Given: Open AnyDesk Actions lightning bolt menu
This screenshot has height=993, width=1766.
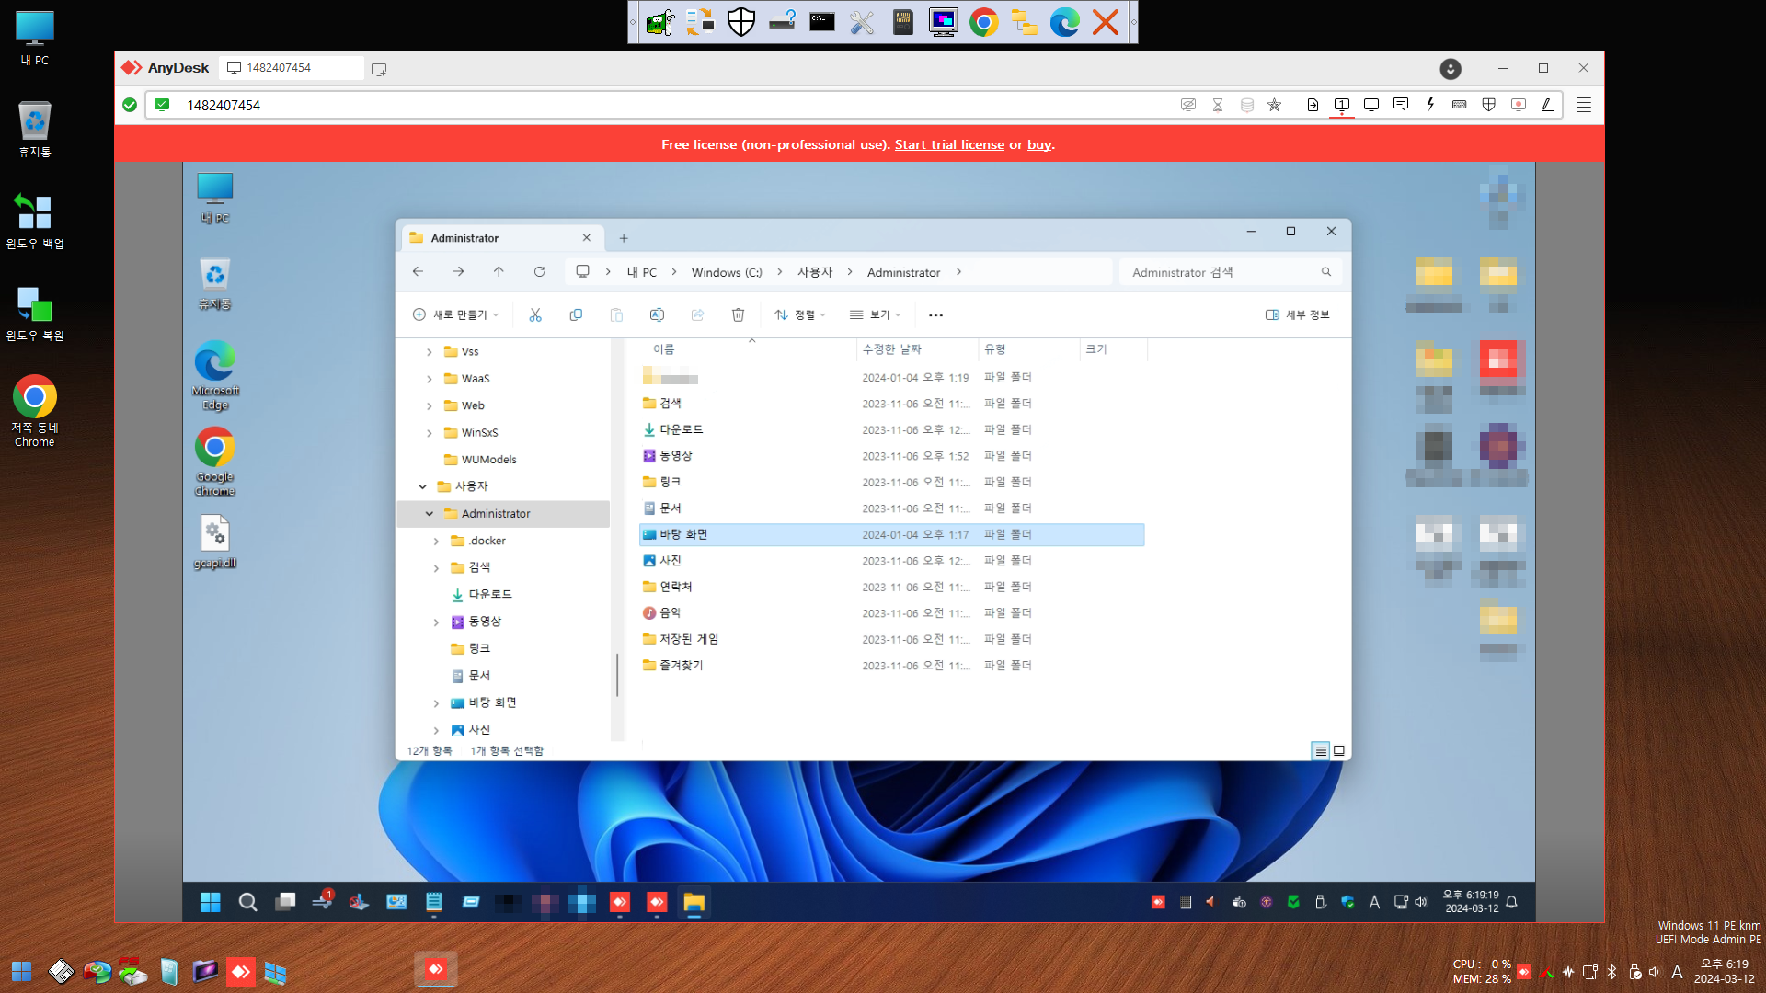Looking at the screenshot, I should (1430, 105).
